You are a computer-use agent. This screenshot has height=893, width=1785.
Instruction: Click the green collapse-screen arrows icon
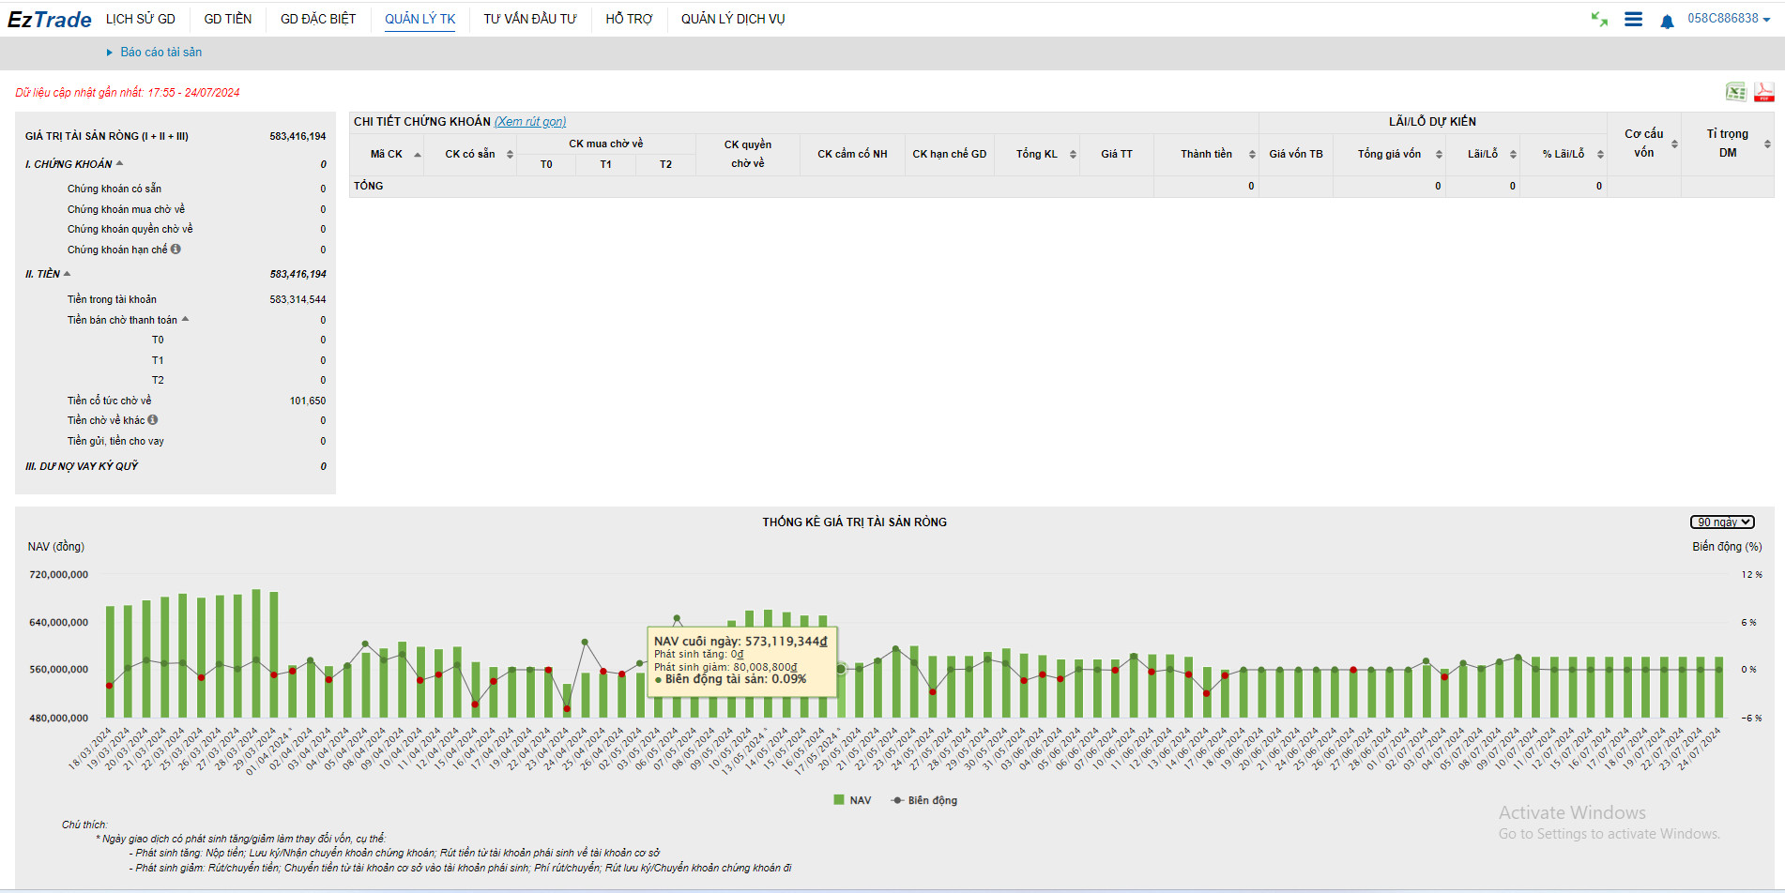1599,19
